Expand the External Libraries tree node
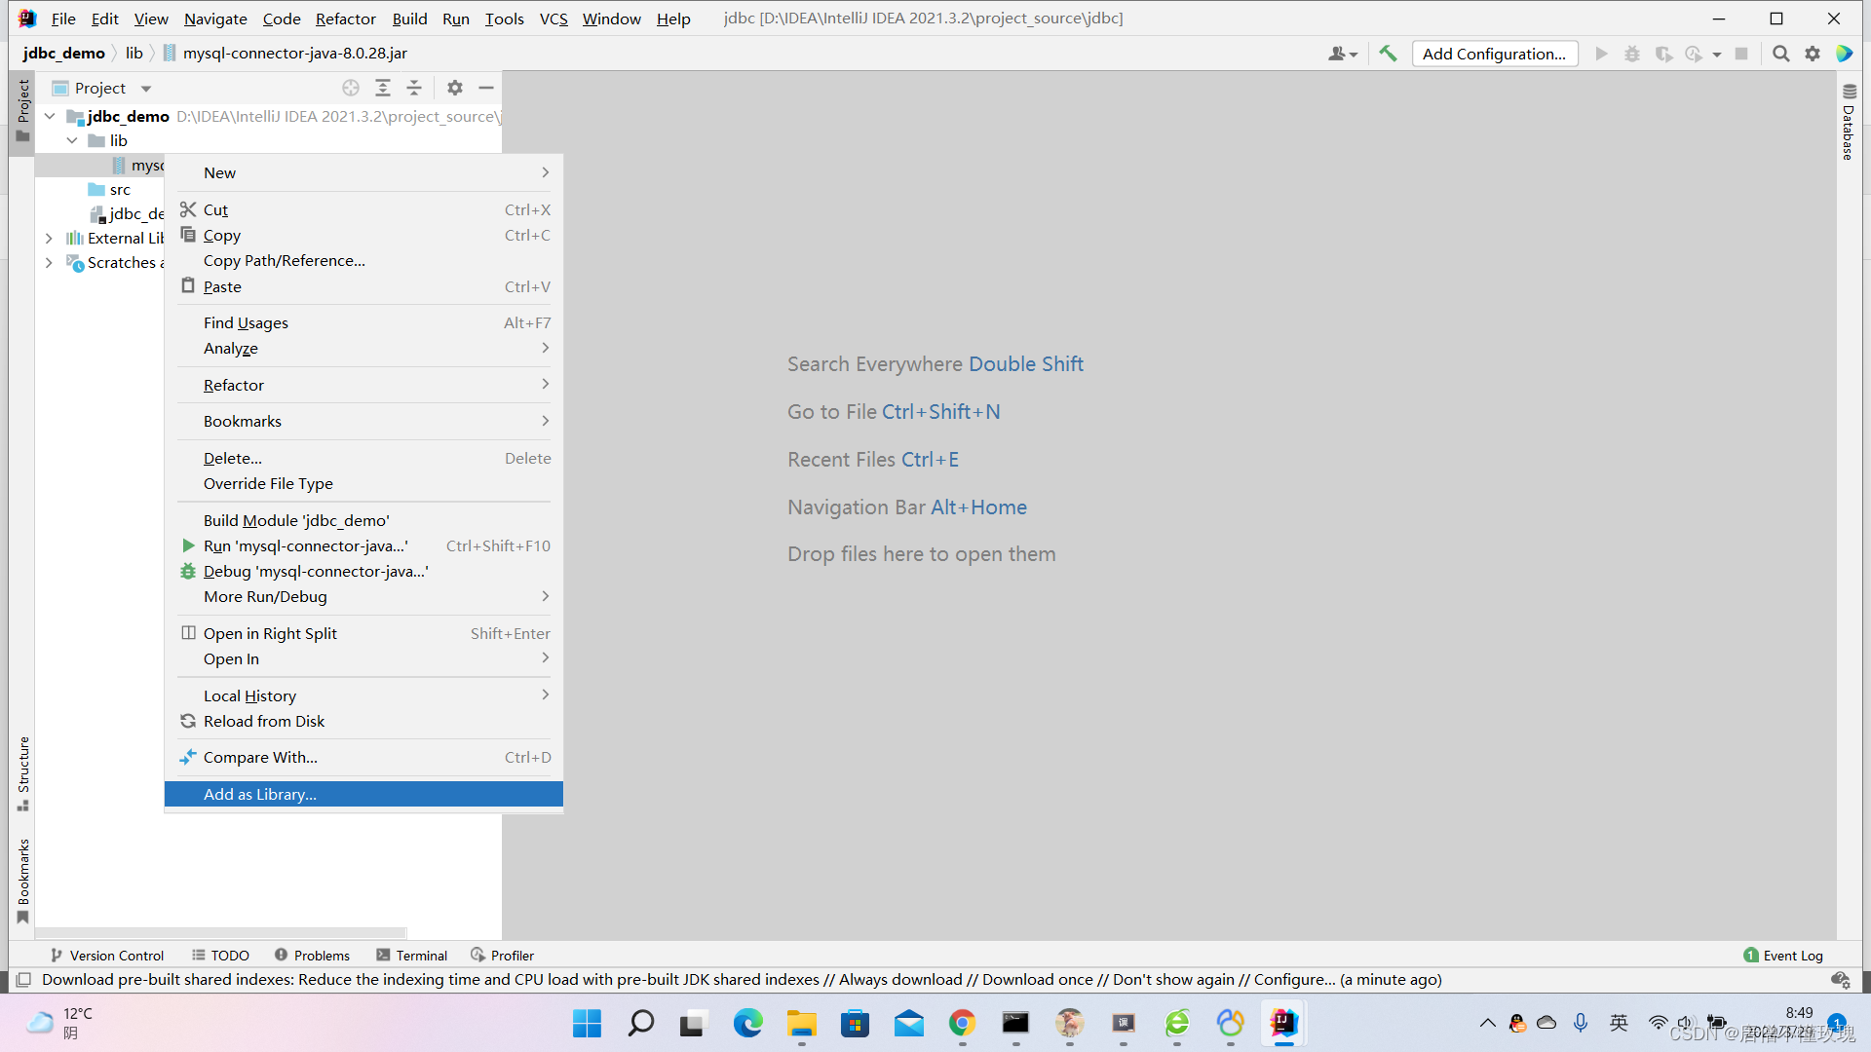The height and width of the screenshot is (1052, 1871). click(49, 238)
